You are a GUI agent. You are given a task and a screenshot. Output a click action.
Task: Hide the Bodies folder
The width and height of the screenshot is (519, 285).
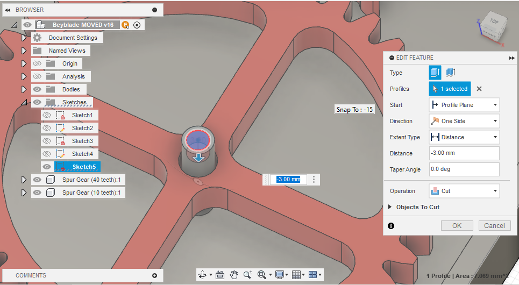coord(37,89)
